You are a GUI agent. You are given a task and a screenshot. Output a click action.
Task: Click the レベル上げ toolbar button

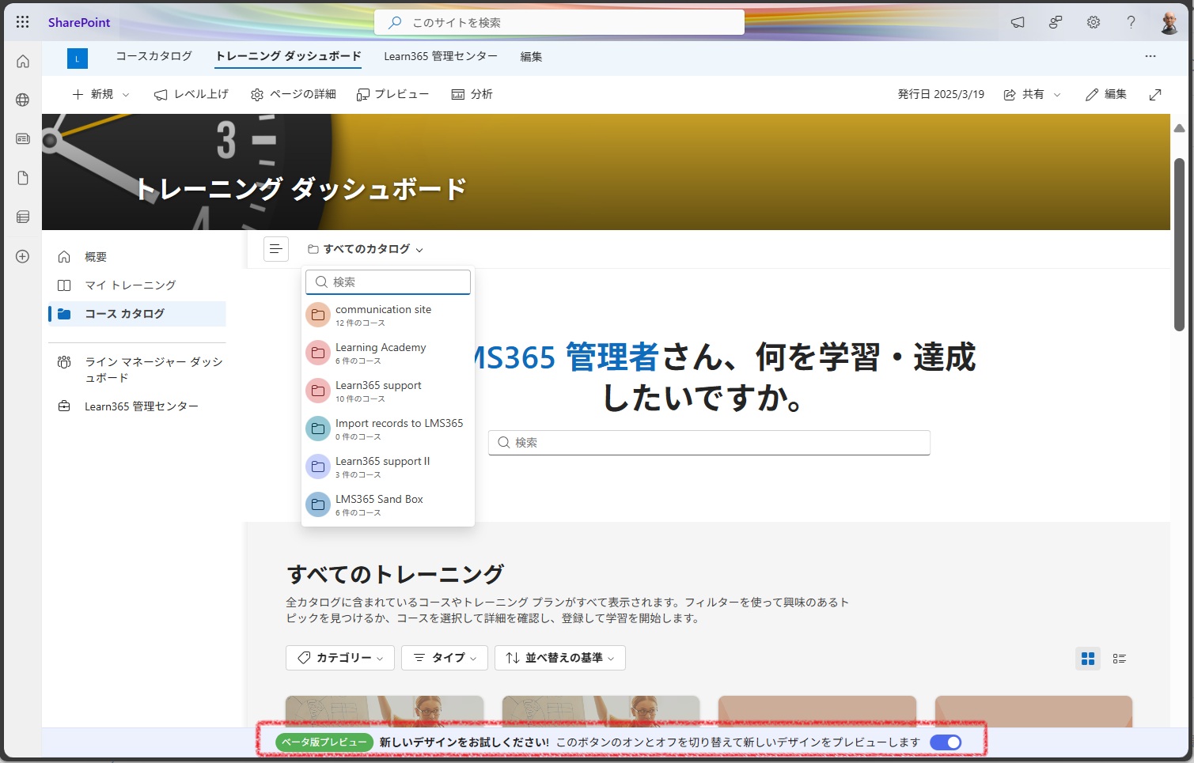(191, 94)
